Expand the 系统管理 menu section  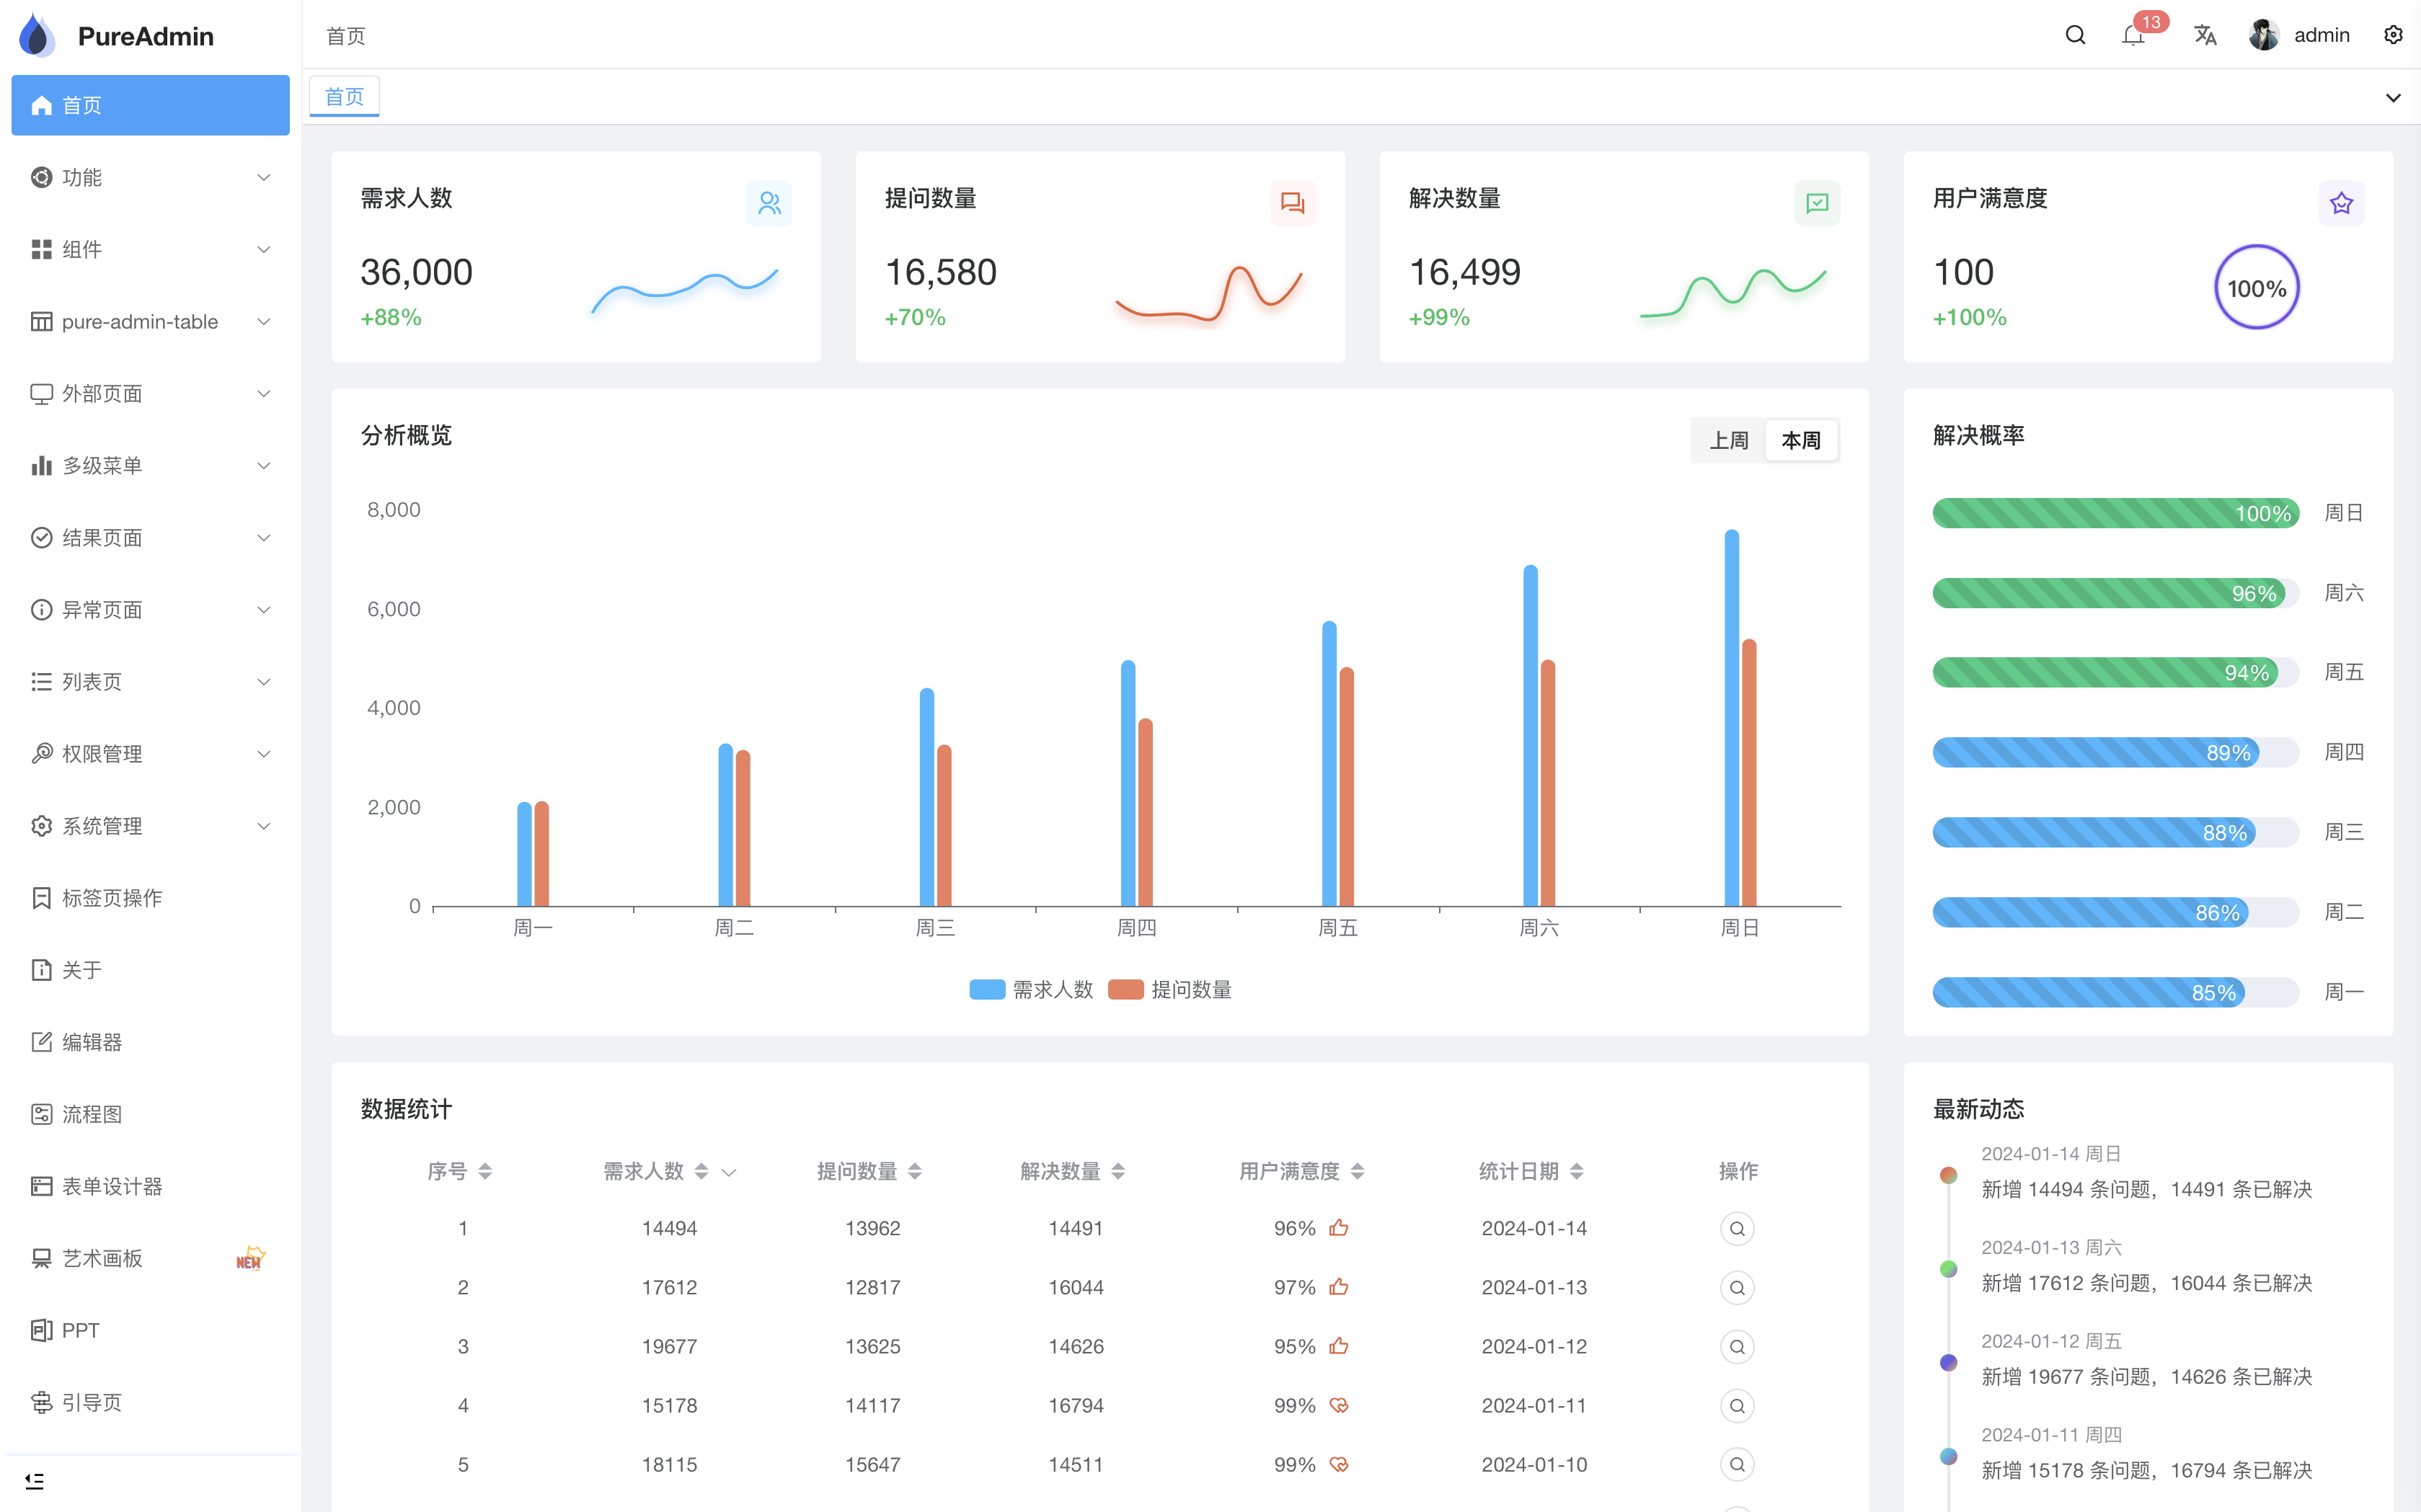click(104, 825)
